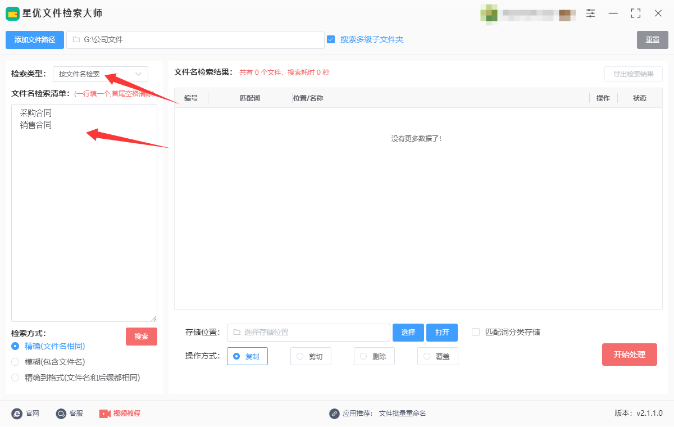
Task: Open 客服 chat icon
Action: pos(61,414)
